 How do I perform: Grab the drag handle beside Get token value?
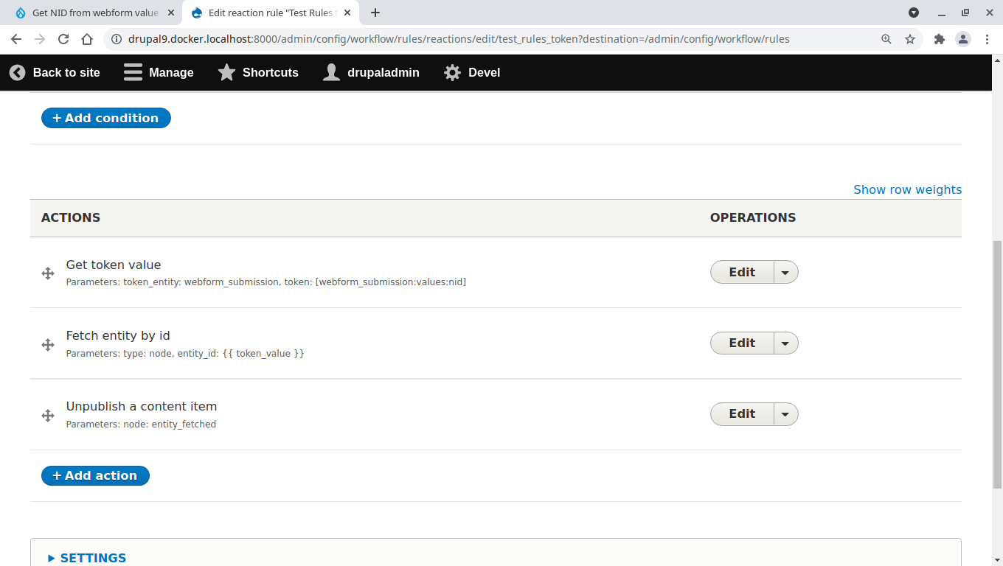[48, 273]
